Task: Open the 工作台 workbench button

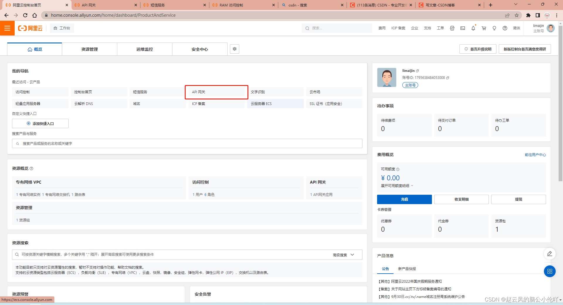Action: [x=62, y=28]
